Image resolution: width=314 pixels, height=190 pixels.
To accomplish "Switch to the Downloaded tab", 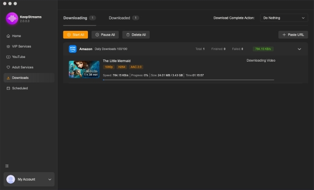I will point(124,18).
